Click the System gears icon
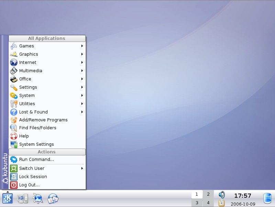Image resolution: width=275 pixels, height=207 pixels. click(14, 96)
